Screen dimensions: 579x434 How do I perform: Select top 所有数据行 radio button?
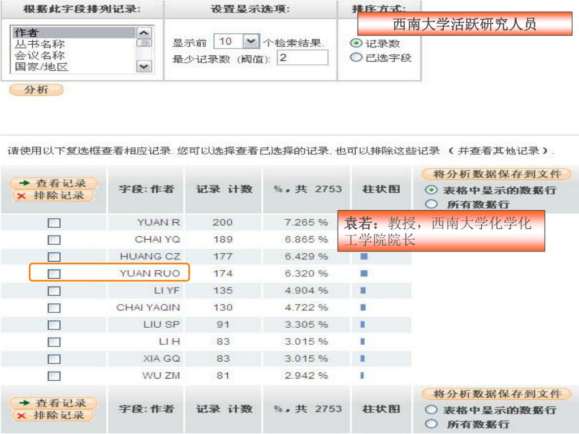tap(431, 203)
